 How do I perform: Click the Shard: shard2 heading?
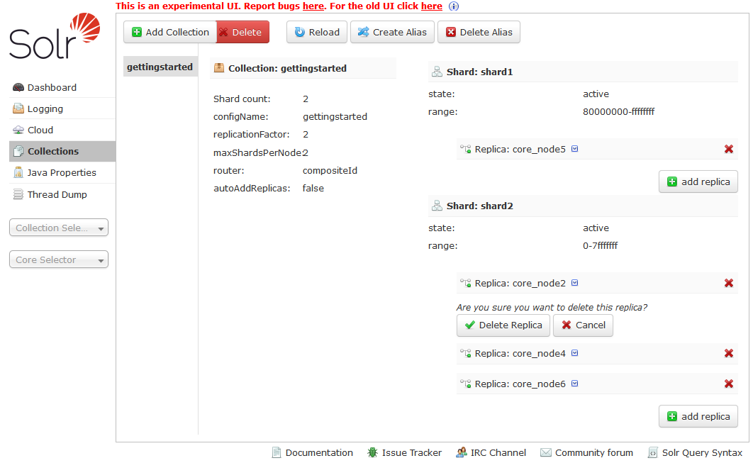(x=480, y=206)
